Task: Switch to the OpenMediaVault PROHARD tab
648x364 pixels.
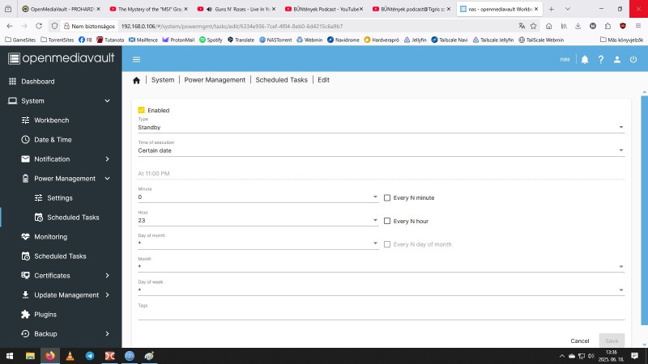Action: [62, 9]
